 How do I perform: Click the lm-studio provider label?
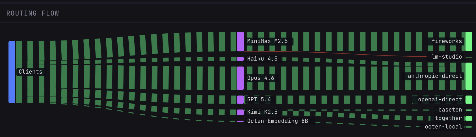[x=447, y=57]
